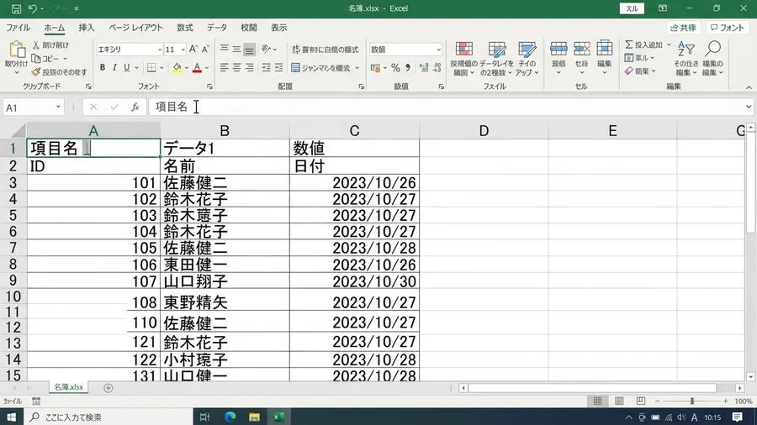Toggle Bold formatting
The image size is (757, 425).
[103, 67]
